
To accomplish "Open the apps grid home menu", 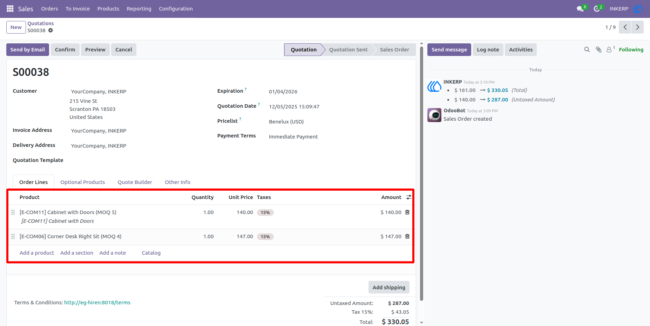I will (x=10, y=9).
